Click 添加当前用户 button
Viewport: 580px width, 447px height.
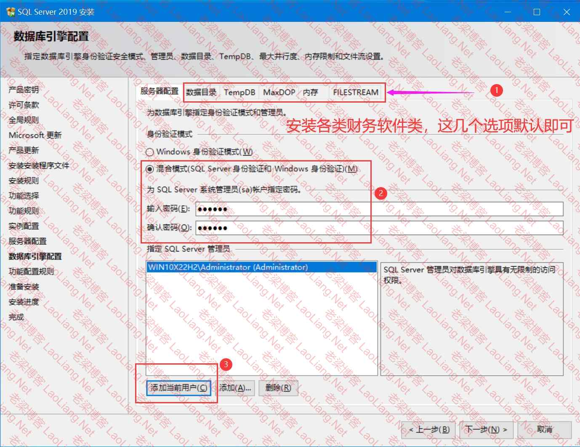(x=178, y=388)
